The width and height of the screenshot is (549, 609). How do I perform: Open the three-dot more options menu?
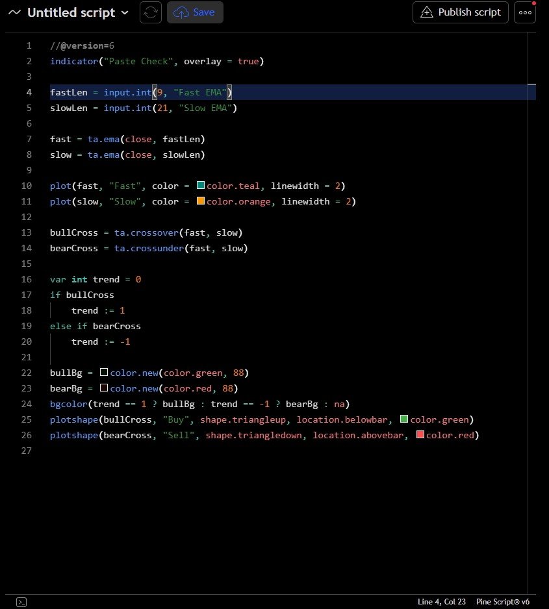pos(525,12)
